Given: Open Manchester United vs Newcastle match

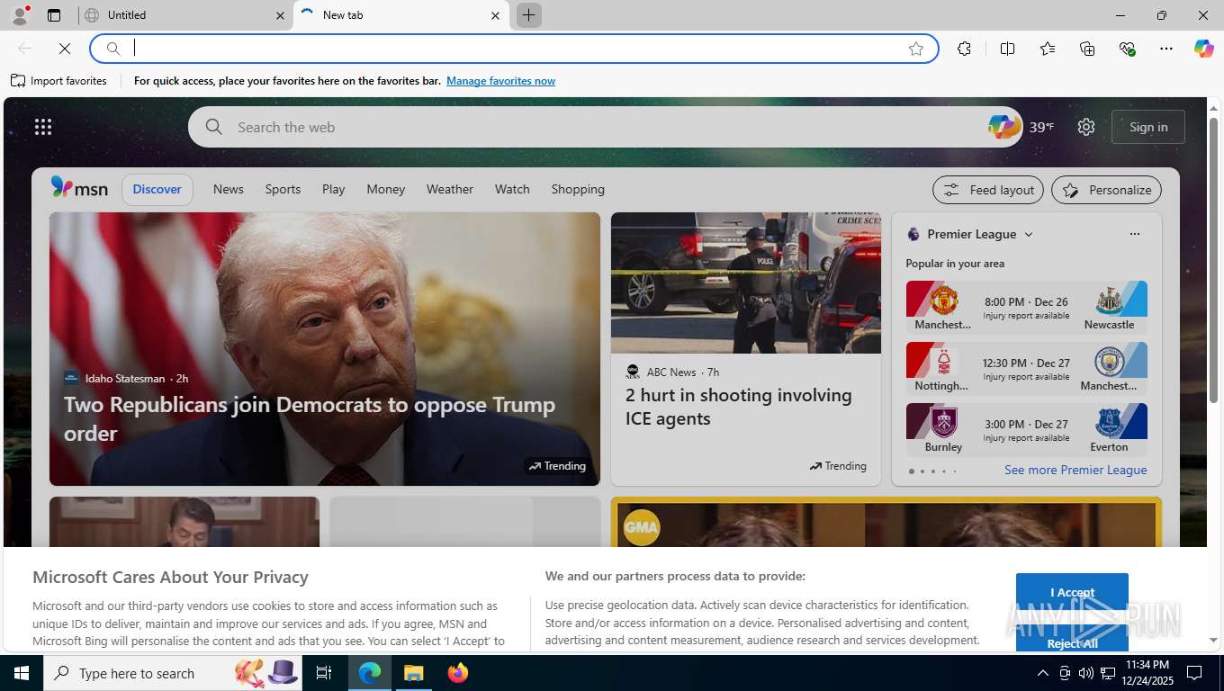Looking at the screenshot, I should pyautogui.click(x=1026, y=308).
